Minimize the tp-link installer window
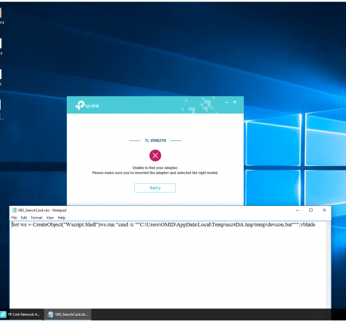Screen dimensions: 346x321 pos(226,102)
